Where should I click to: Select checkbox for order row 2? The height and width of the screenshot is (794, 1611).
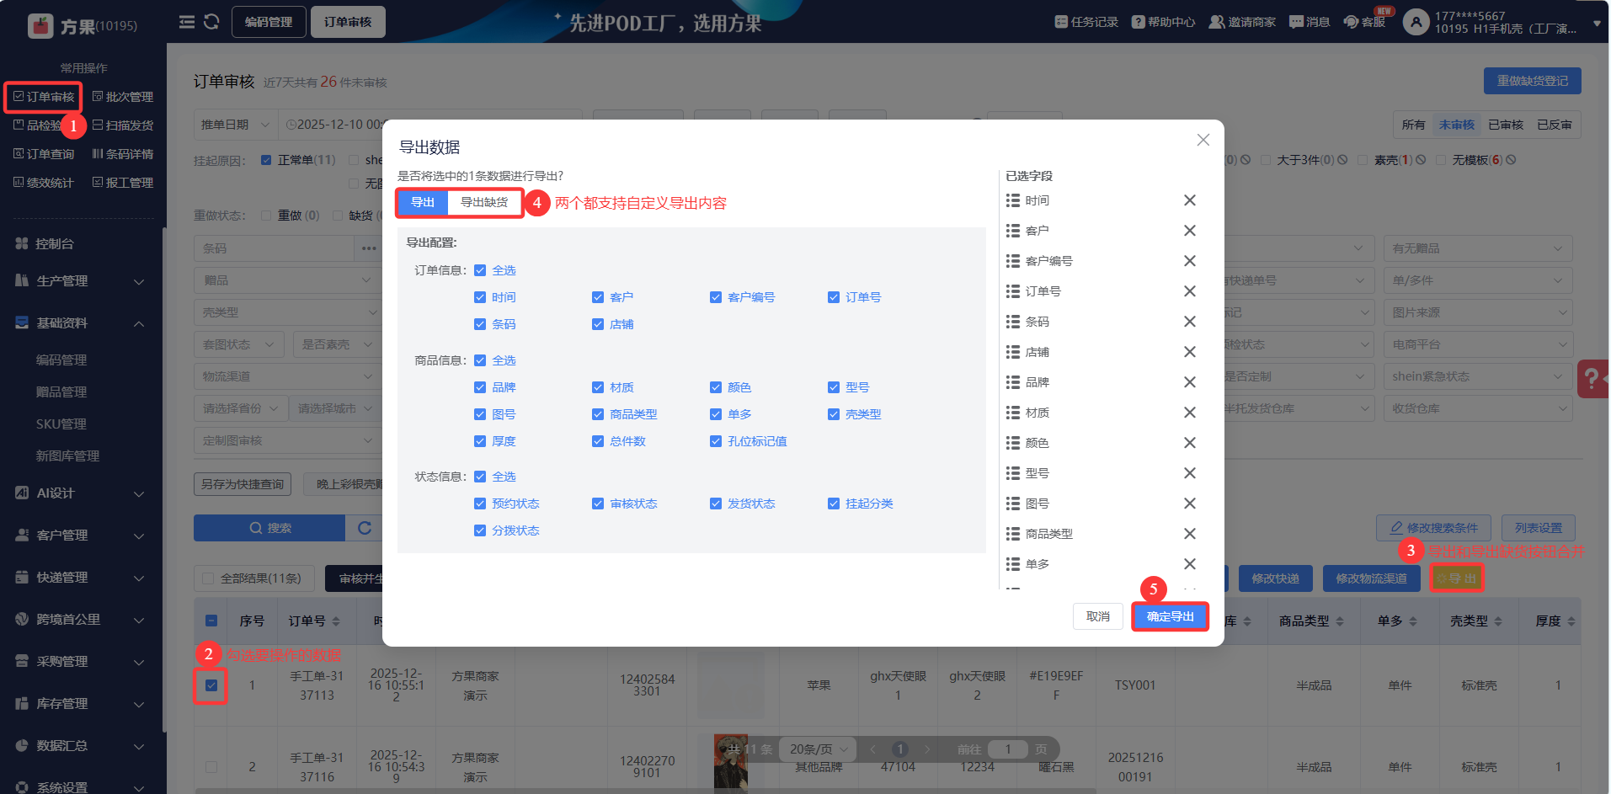[211, 767]
